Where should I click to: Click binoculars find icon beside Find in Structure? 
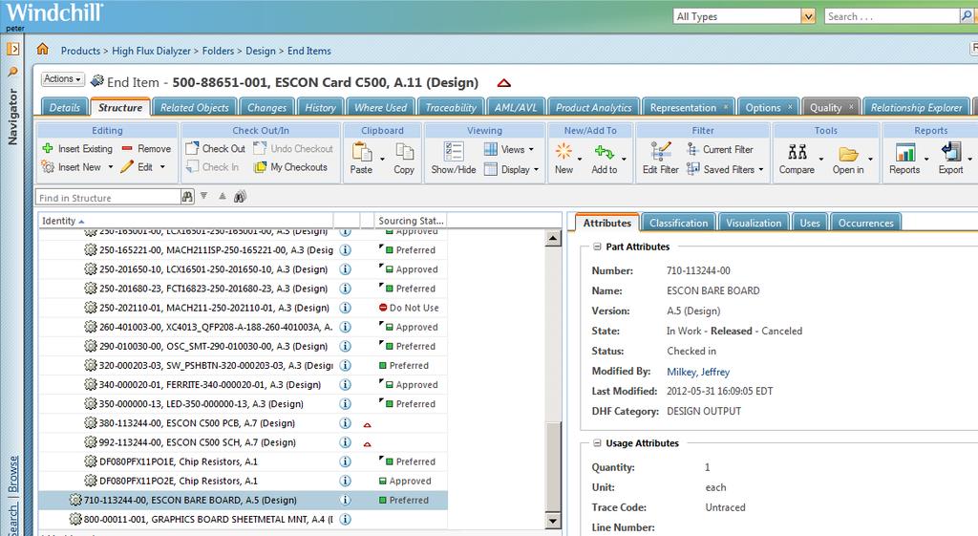point(187,197)
